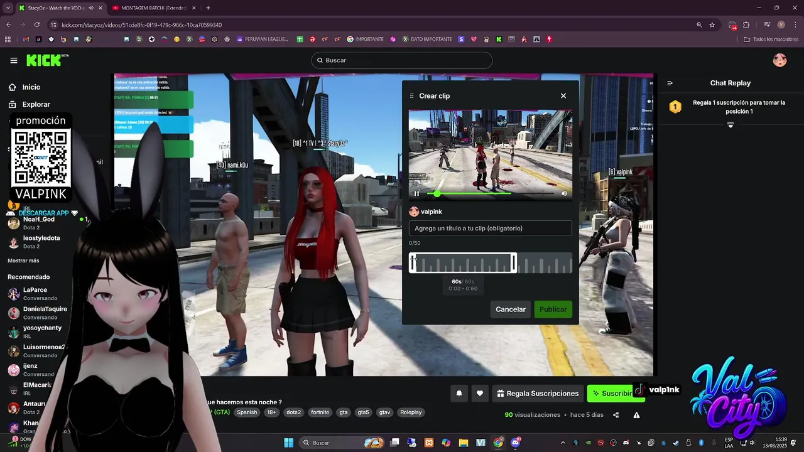804x452 pixels.
Task: Click the Publicar button
Action: [x=553, y=309]
